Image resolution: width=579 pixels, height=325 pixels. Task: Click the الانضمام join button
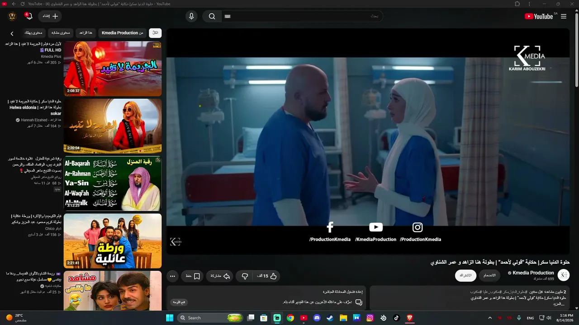point(489,275)
